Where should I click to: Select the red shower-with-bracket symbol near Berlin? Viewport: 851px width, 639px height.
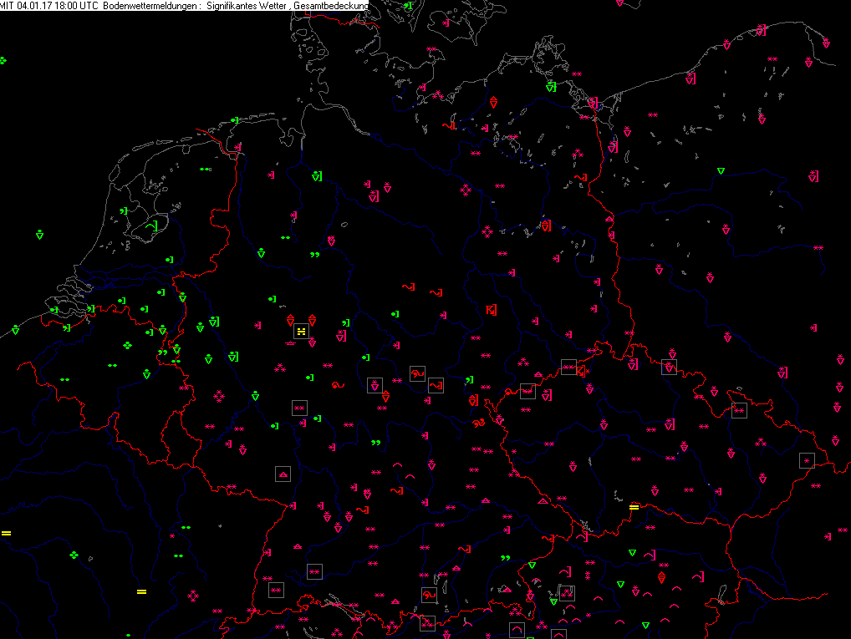pos(546,226)
